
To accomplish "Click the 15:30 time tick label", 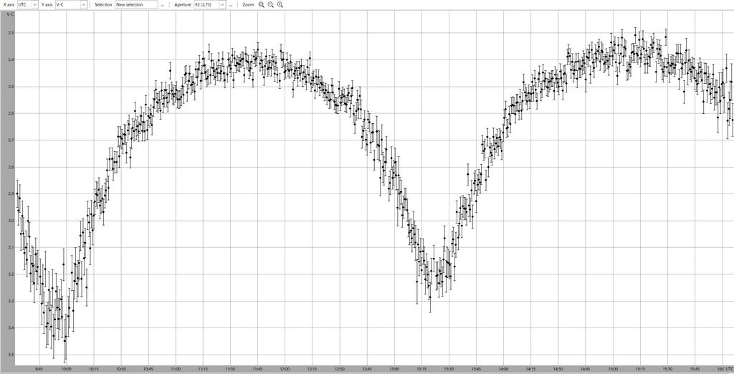I will point(667,369).
